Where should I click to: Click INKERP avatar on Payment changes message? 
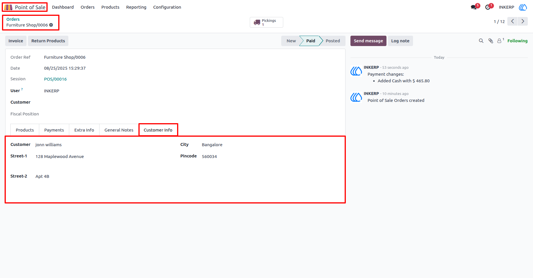tap(356, 71)
